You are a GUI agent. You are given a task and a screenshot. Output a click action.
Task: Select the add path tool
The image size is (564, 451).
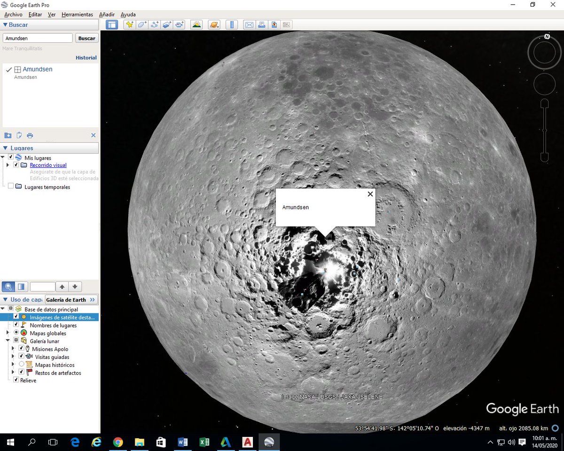tap(155, 25)
